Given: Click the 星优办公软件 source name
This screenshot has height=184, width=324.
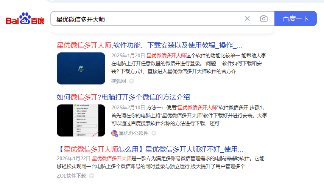Looking at the screenshot, I should [x=134, y=133].
